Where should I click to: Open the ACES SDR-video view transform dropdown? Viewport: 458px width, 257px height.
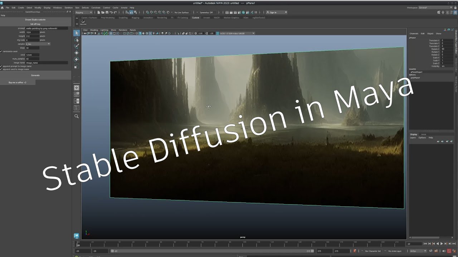pos(237,33)
